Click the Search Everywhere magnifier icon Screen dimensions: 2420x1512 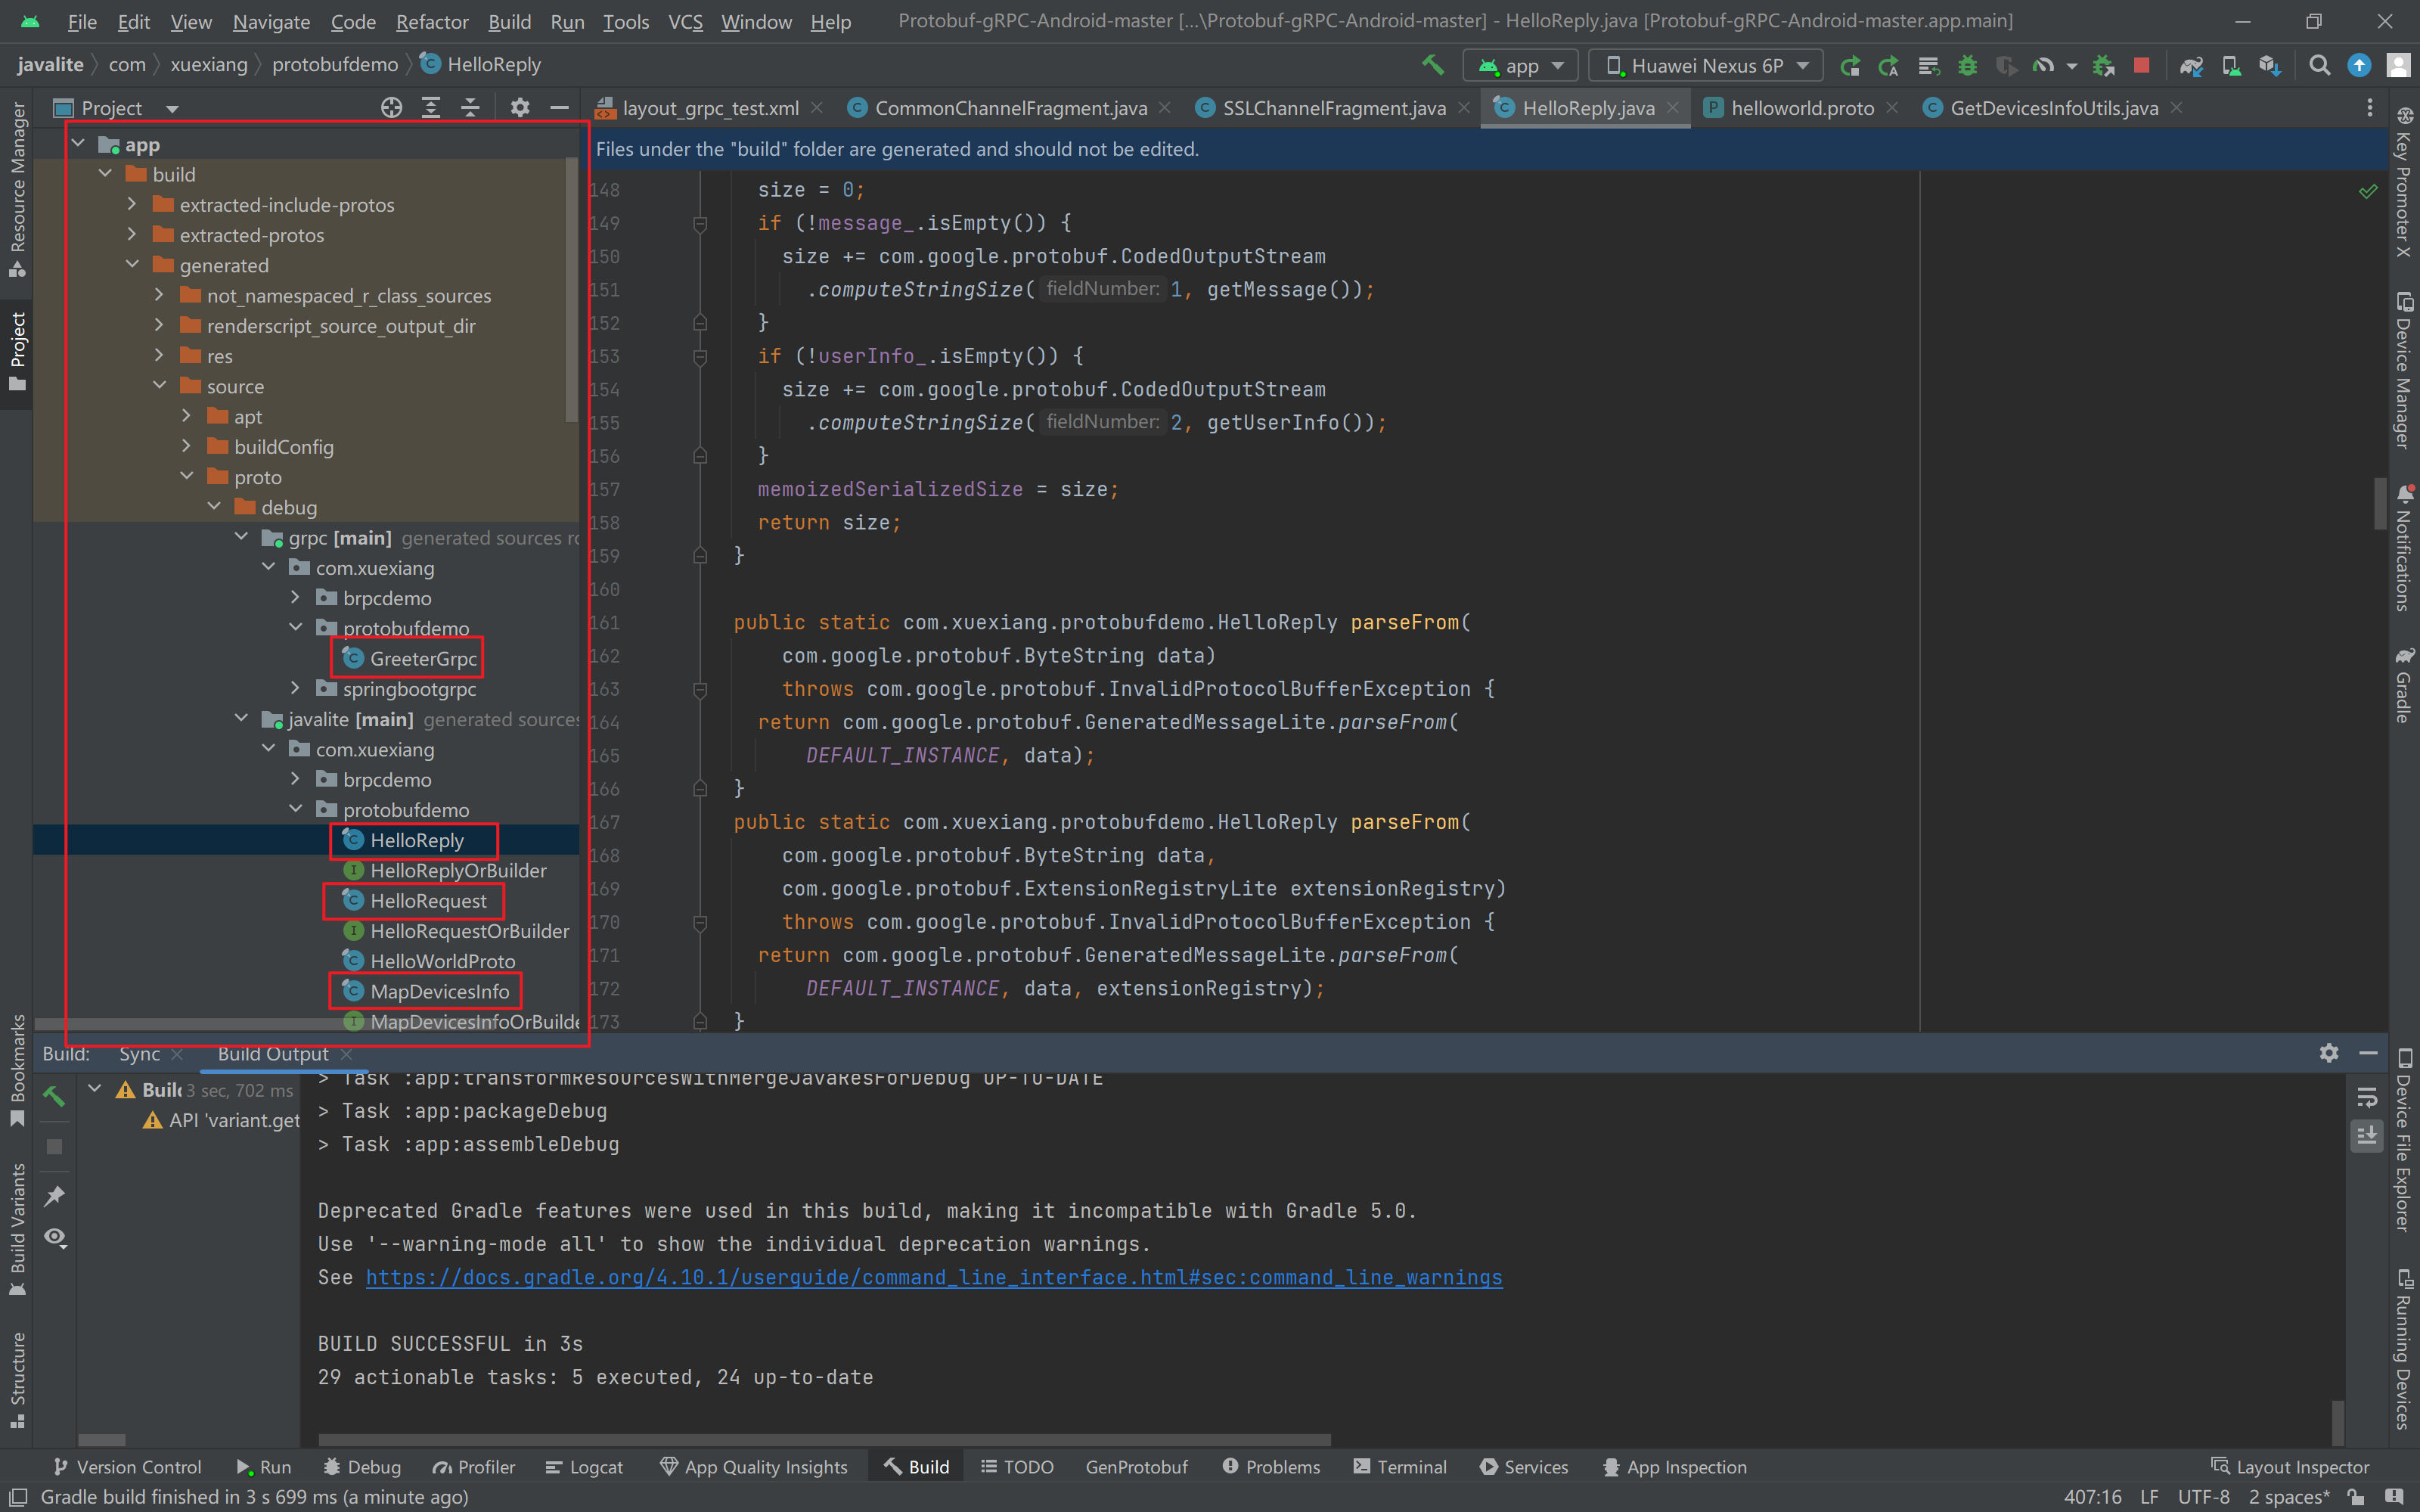click(x=2320, y=65)
